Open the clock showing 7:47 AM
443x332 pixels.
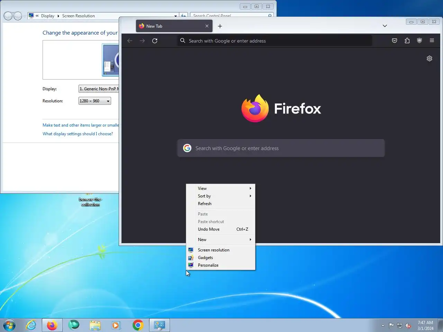[x=425, y=325]
